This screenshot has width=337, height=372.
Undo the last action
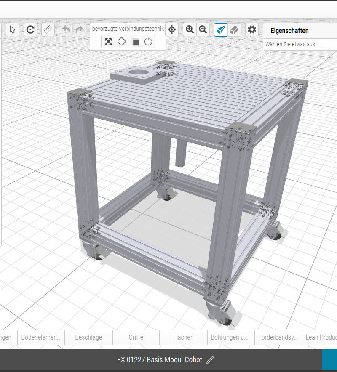tap(66, 29)
